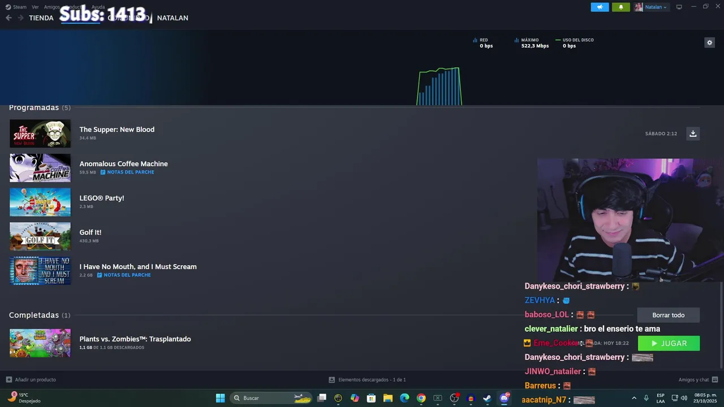
Task: Open Plants vs. Zombies thumbnail
Action: [x=40, y=343]
